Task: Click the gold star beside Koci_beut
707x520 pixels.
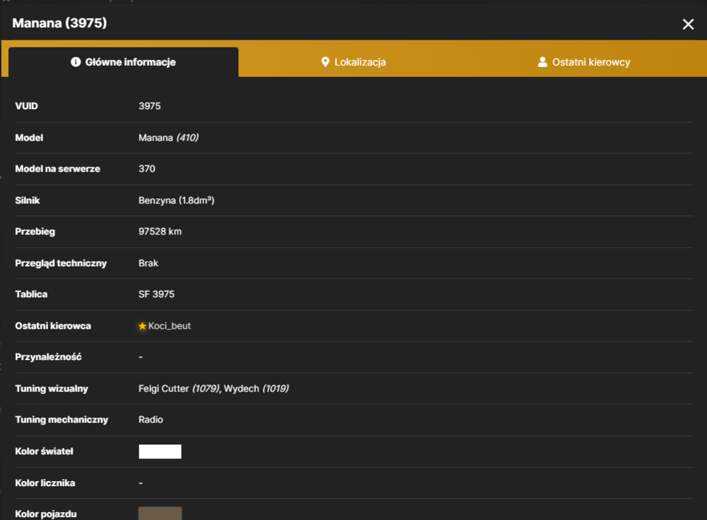Action: [x=143, y=326]
